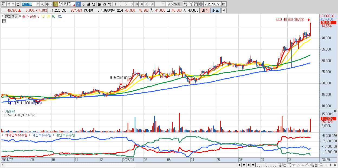Click the blue 매도 sell button
The height and width of the screenshot is (168, 338).
pos(216,10)
